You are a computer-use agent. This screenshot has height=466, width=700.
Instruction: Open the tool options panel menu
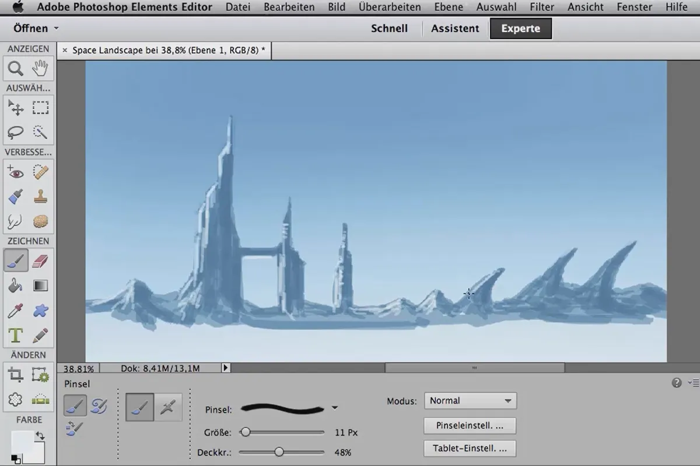(x=693, y=383)
